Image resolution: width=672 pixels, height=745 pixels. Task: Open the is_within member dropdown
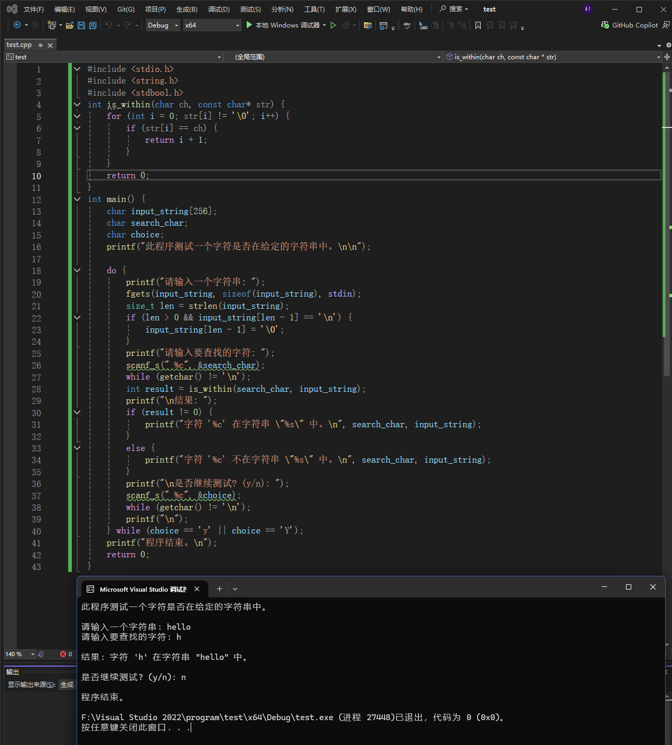[553, 57]
